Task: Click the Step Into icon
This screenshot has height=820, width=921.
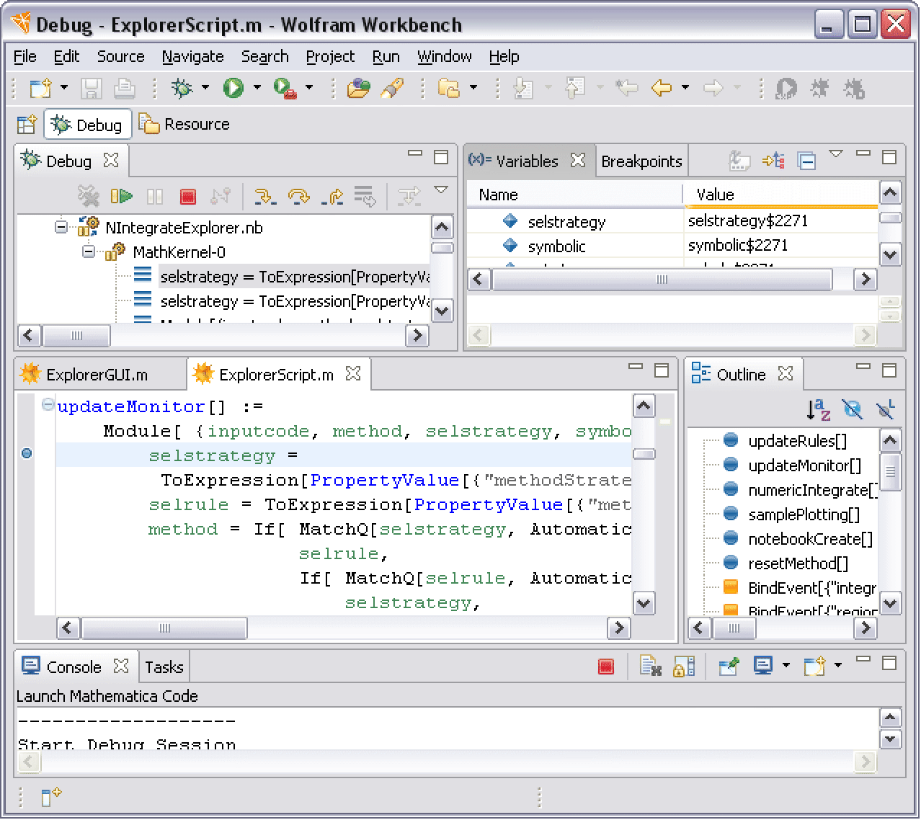Action: click(x=265, y=196)
